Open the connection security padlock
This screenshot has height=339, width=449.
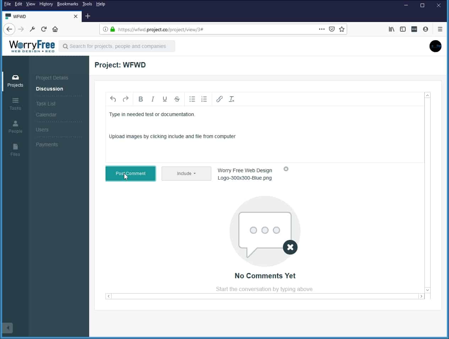(113, 29)
